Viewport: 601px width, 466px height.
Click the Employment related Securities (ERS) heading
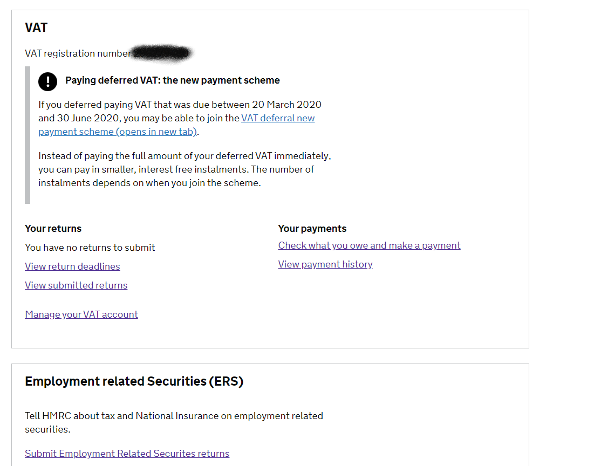[x=133, y=381]
